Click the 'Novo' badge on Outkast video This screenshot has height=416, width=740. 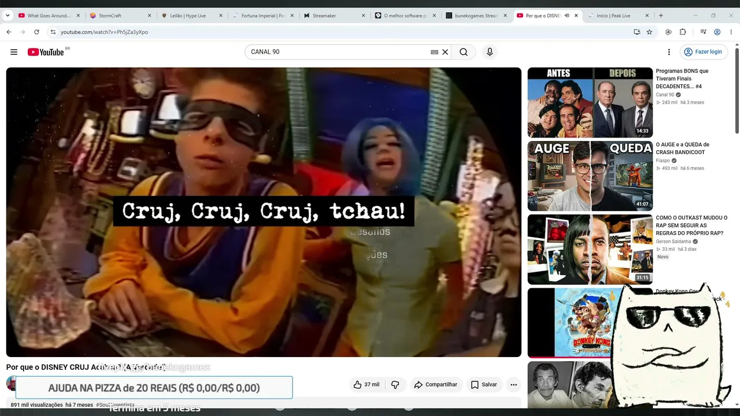point(663,257)
